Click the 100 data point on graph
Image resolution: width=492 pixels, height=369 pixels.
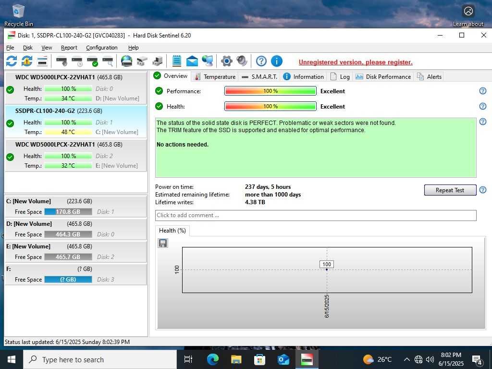tap(327, 270)
